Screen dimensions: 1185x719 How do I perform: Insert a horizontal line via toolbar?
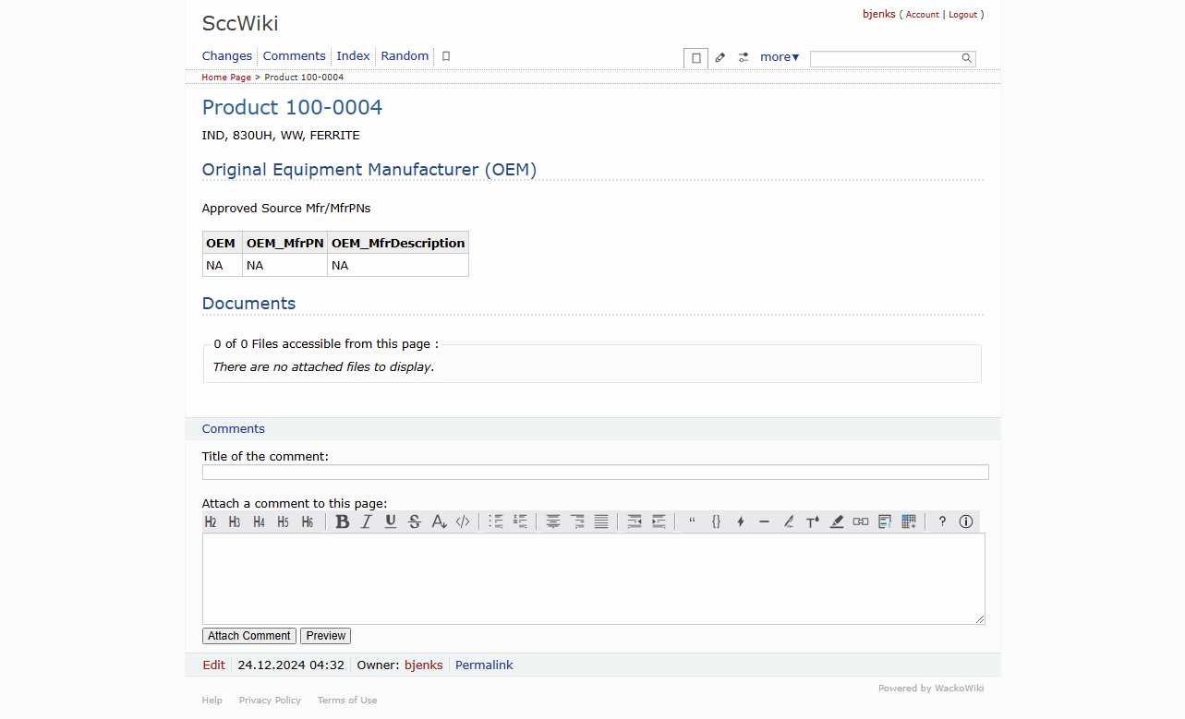click(x=764, y=521)
